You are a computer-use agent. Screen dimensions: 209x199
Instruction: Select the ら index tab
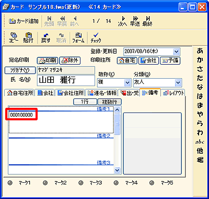tap(200, 123)
